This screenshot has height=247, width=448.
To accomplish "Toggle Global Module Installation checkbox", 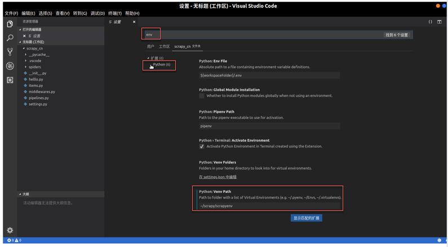I will (202, 96).
